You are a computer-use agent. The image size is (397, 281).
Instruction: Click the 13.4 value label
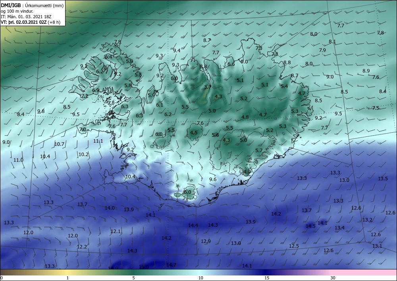coord(339,227)
